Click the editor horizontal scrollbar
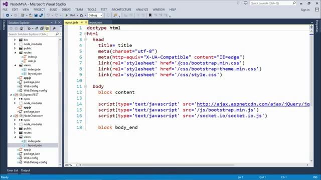 tap(157, 165)
